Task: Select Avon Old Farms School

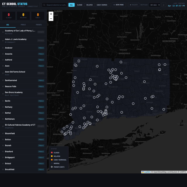Action: 23,73
